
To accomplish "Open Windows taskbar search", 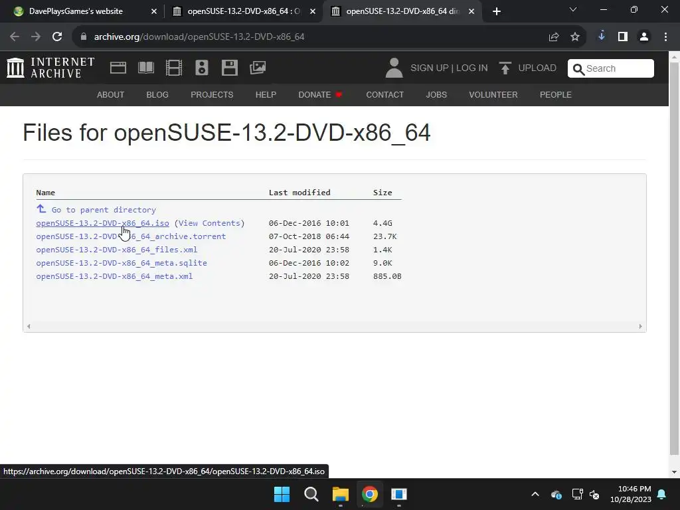I will pos(311,494).
